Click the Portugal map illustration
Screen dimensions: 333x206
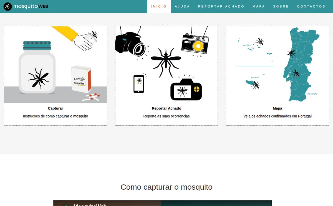pyautogui.click(x=277, y=65)
